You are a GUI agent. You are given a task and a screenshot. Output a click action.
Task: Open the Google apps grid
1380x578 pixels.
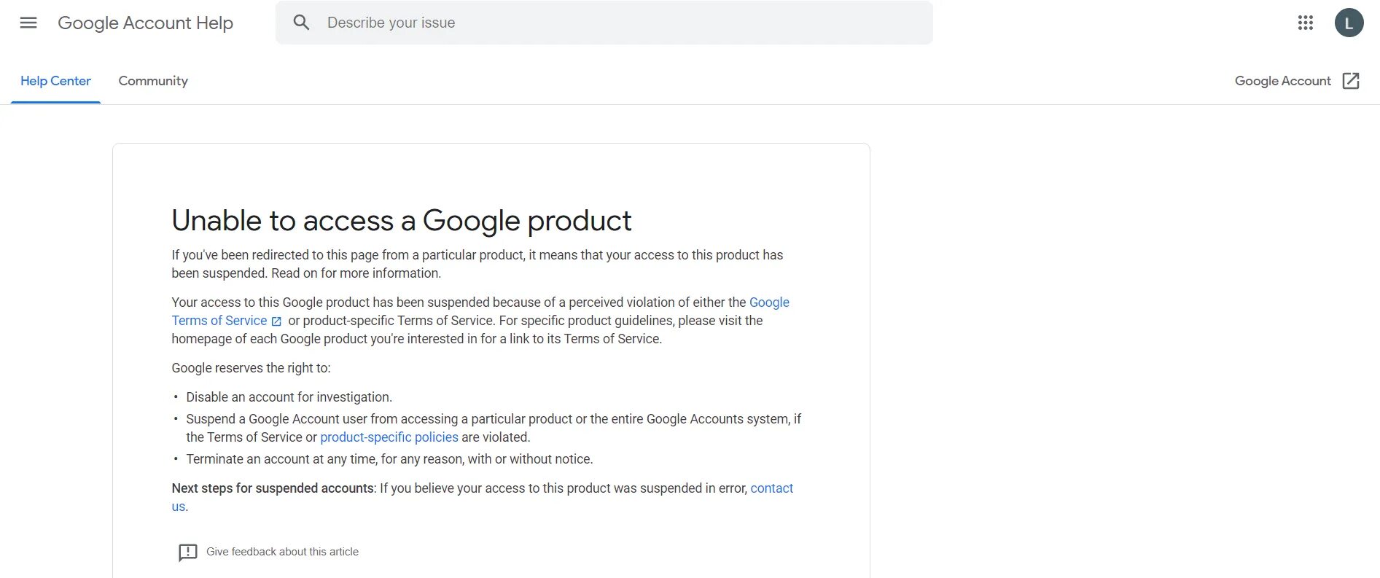[x=1305, y=23]
